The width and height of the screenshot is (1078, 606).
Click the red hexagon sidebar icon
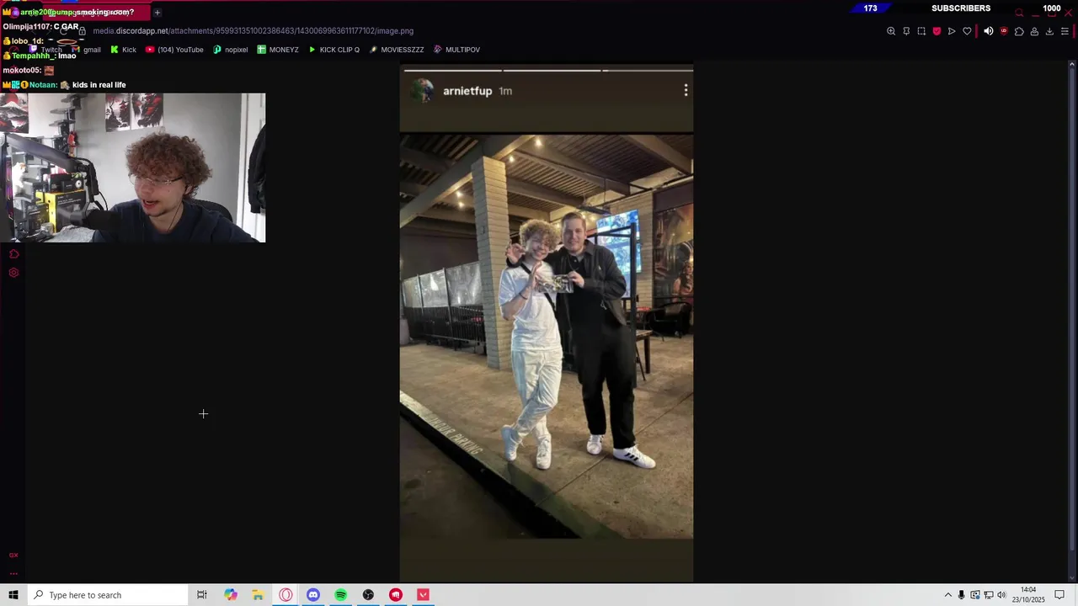(13, 254)
